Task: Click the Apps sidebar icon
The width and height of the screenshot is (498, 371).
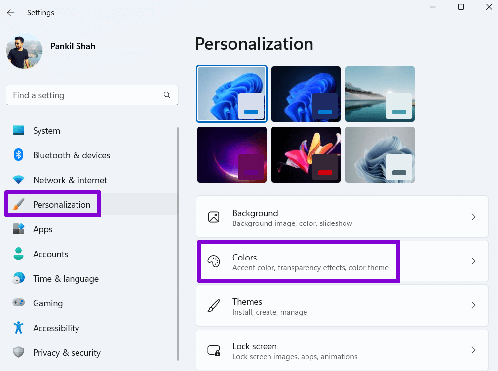Action: click(x=19, y=229)
